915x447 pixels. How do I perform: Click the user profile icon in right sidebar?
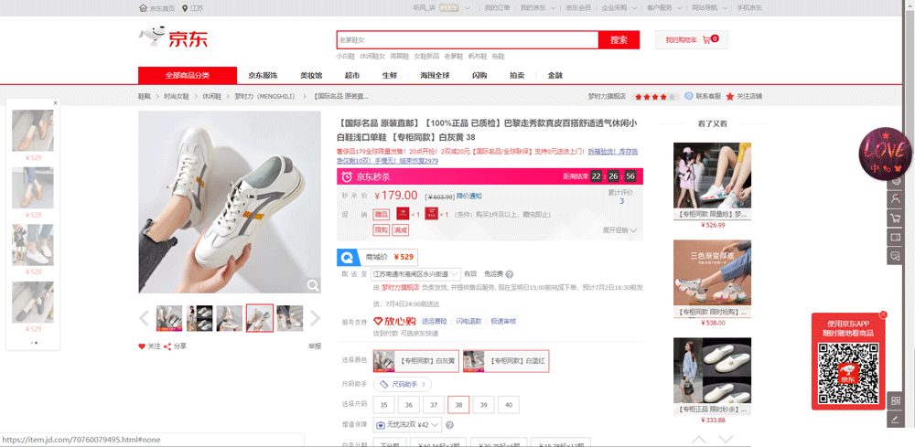pos(895,198)
